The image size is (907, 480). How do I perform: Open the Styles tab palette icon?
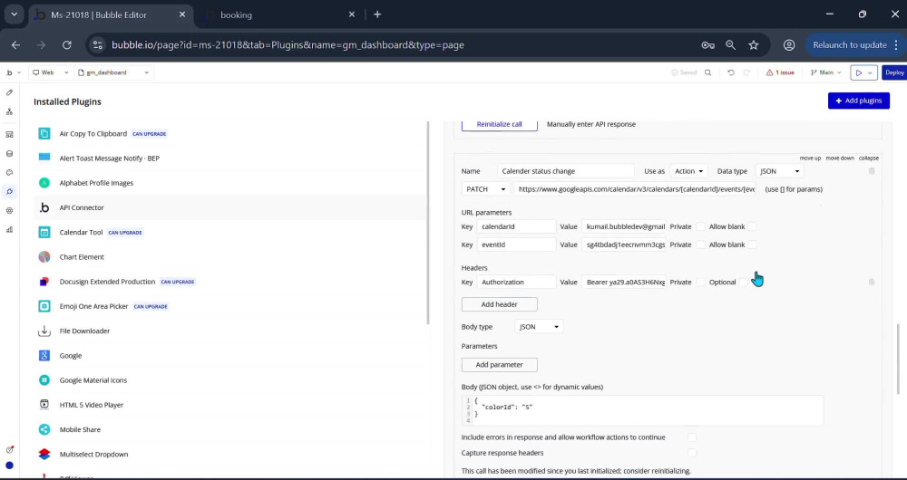pos(9,173)
